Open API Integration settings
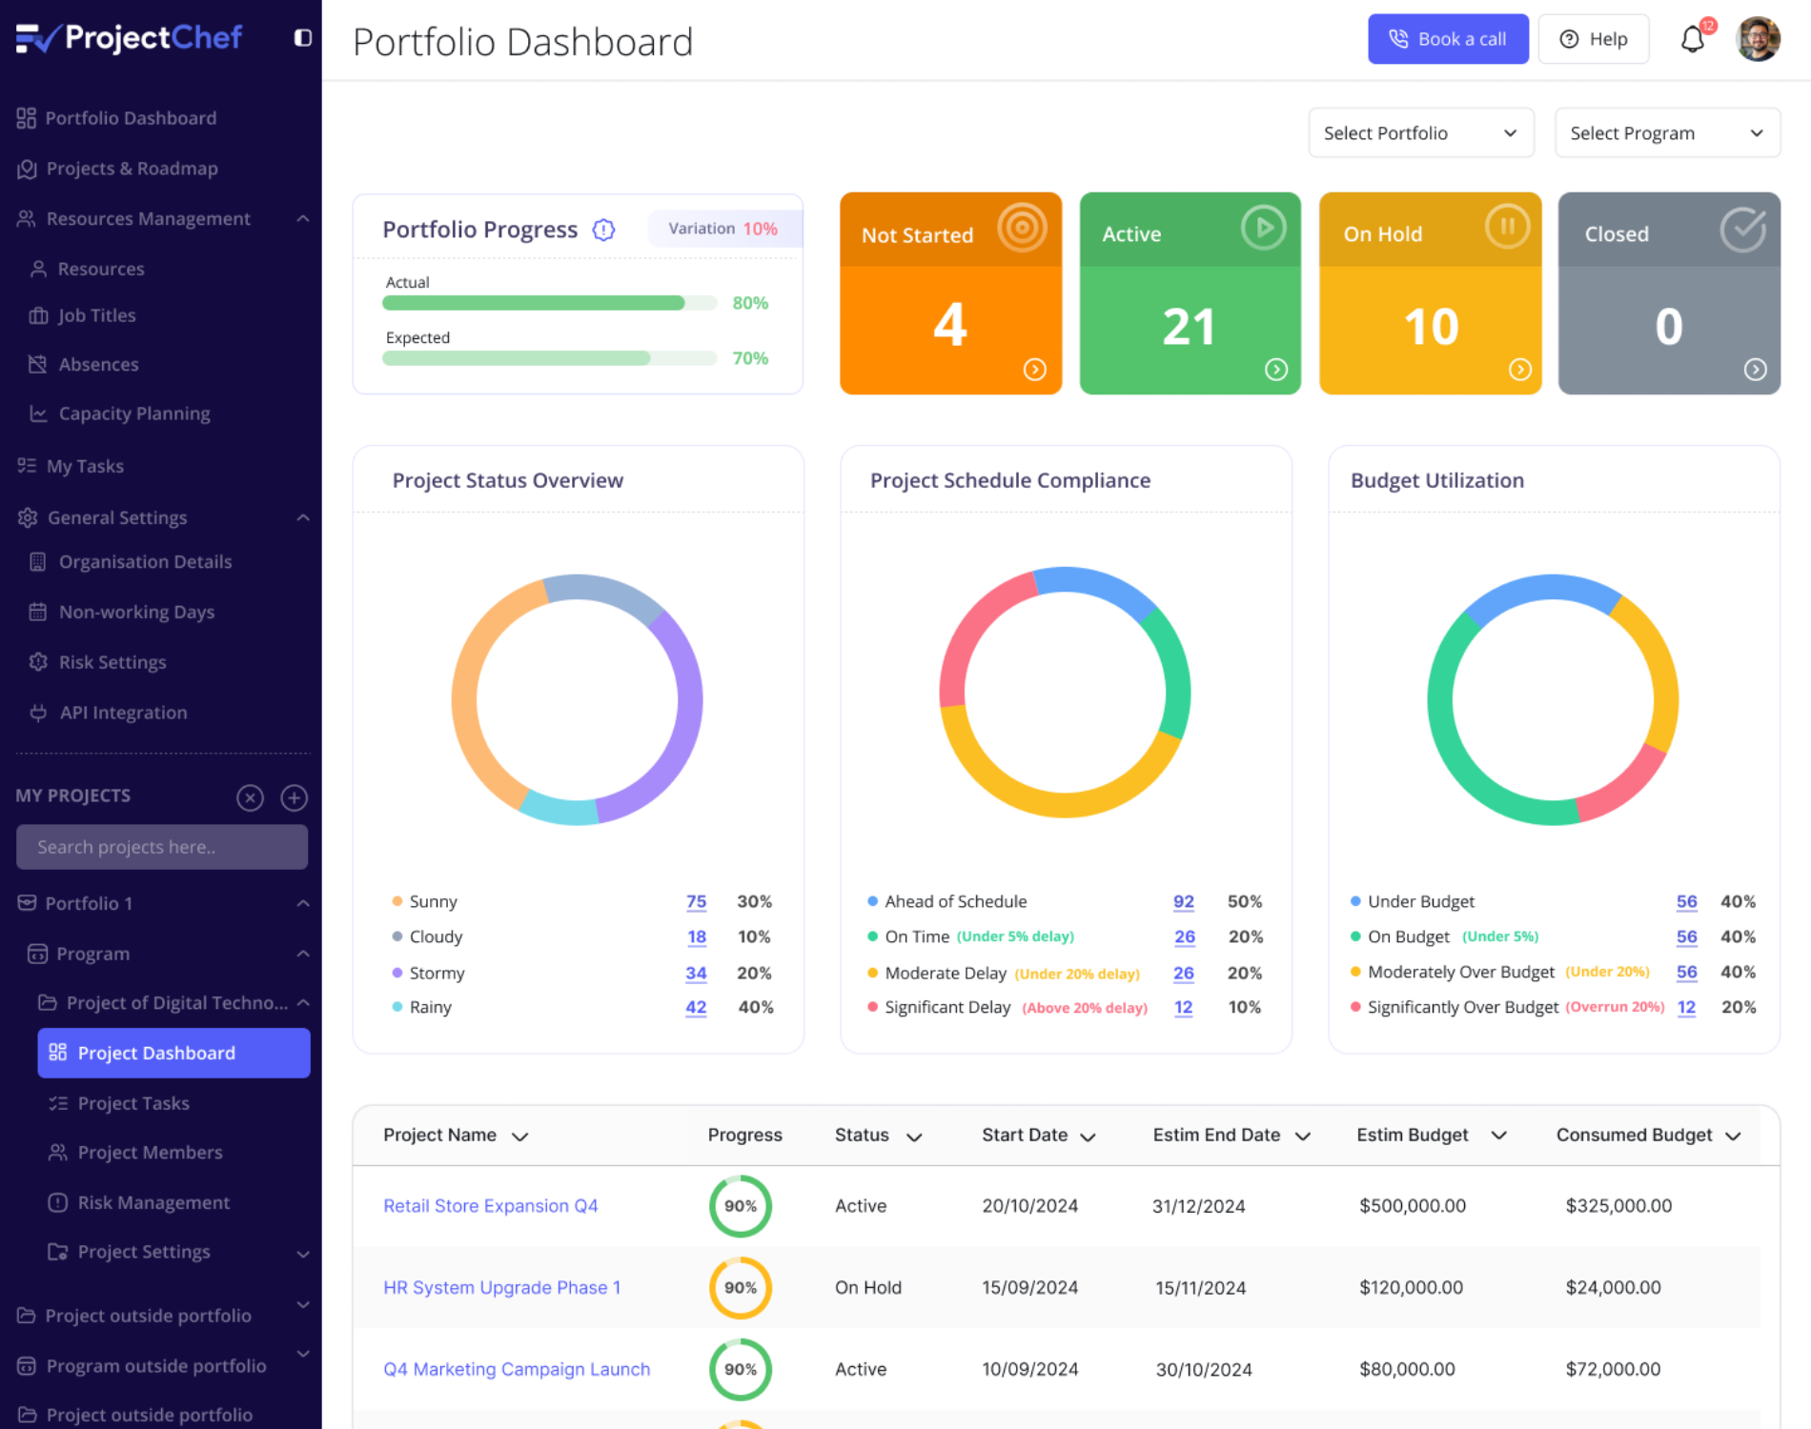Screen dimensions: 1811x1429 coord(108,713)
